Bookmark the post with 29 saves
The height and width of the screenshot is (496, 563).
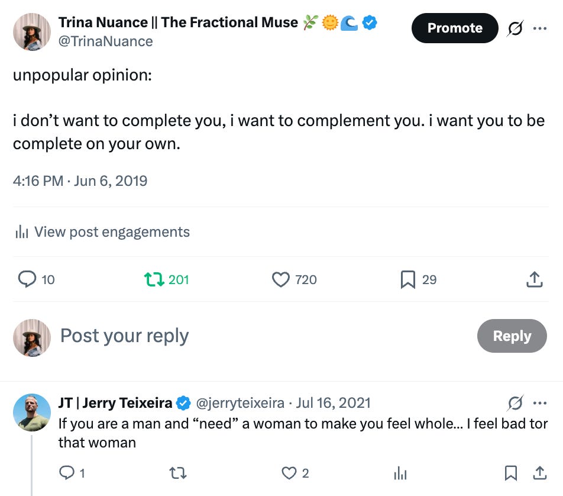point(408,279)
